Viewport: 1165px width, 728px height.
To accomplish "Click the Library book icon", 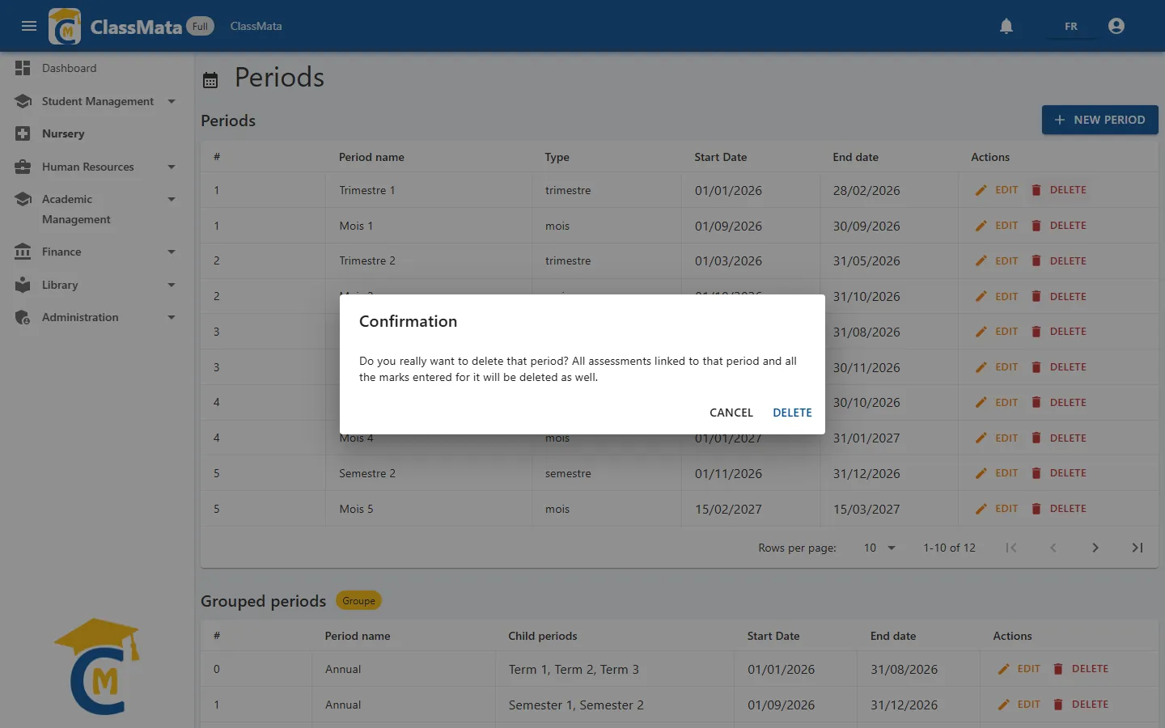I will click(23, 285).
